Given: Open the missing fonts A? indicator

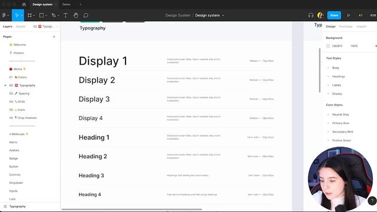Looking at the screenshot, I should point(361,15).
